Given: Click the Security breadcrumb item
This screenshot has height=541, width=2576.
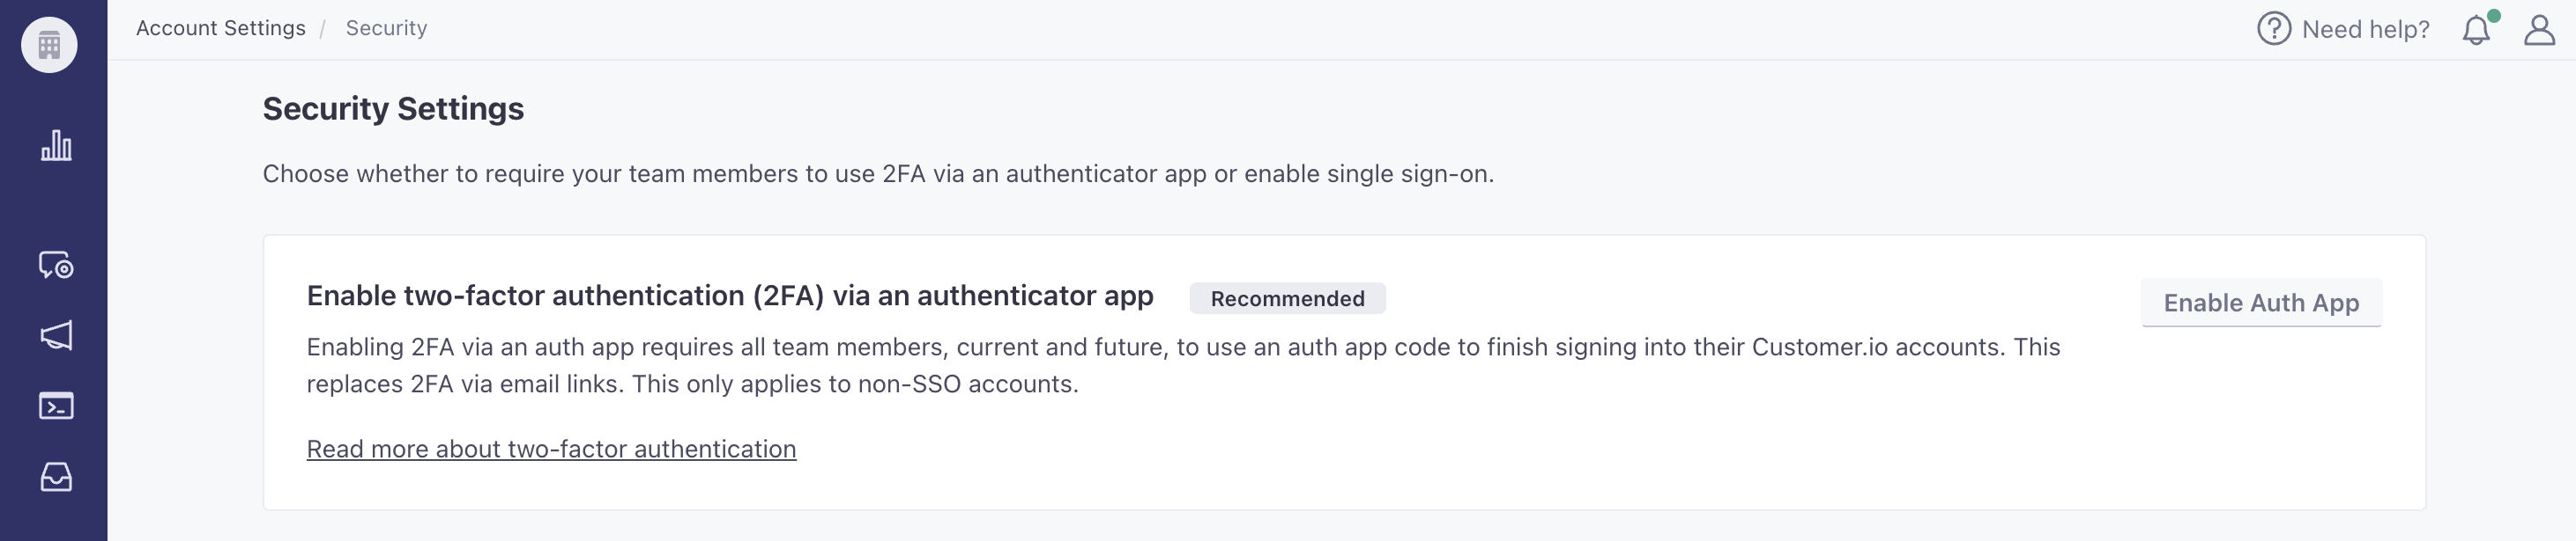Looking at the screenshot, I should [386, 28].
